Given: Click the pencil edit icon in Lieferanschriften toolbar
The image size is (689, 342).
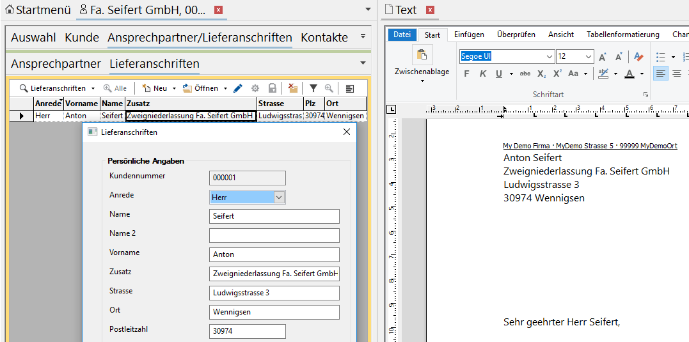Looking at the screenshot, I should (238, 88).
